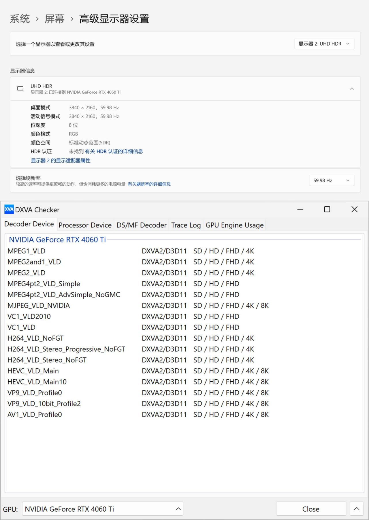Go to 屏幕 in the breadcrumb
369x520 pixels.
pyautogui.click(x=54, y=19)
